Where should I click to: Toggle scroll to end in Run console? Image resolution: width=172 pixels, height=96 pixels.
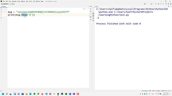coord(93,16)
